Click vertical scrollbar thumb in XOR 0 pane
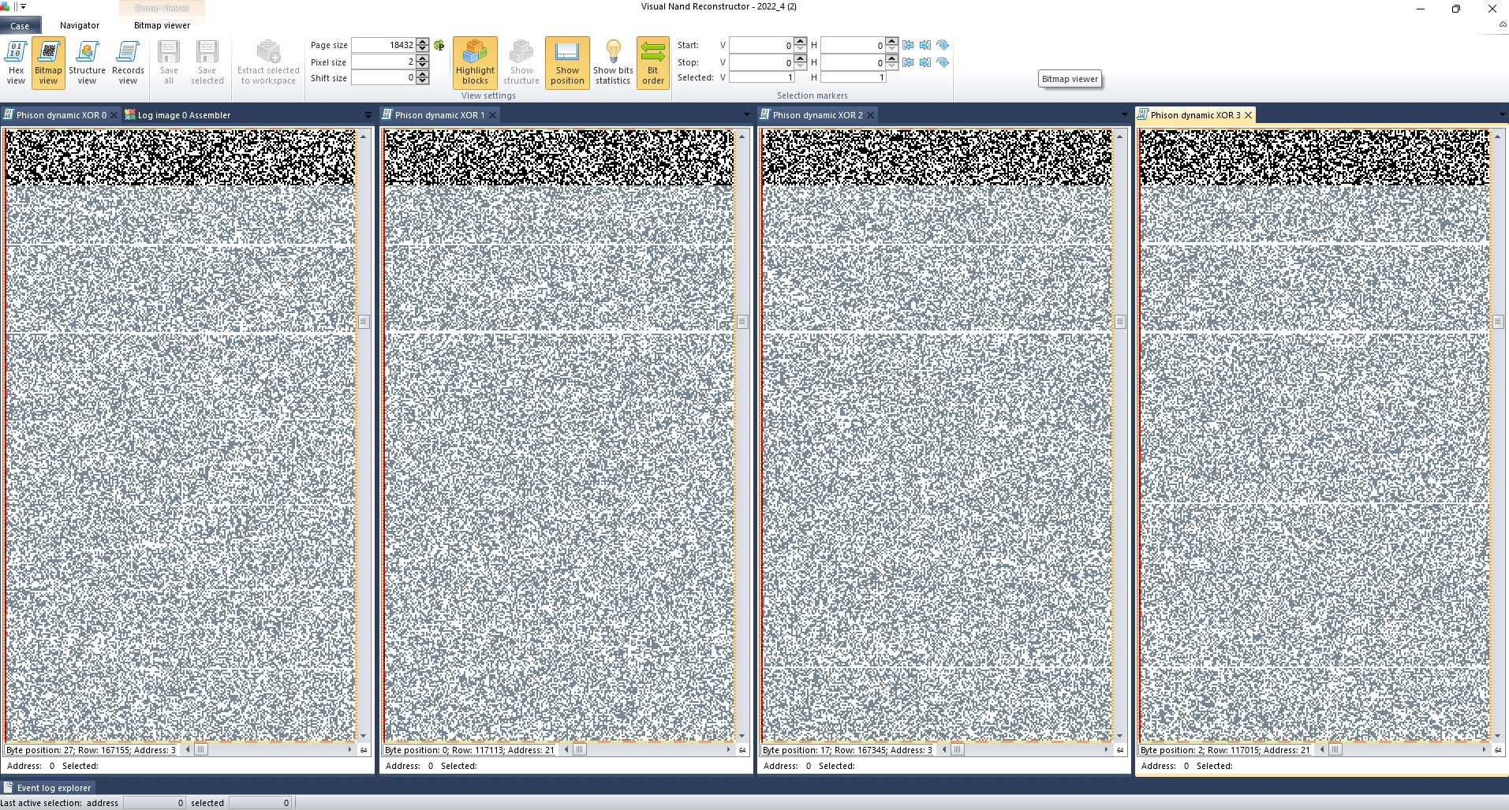 click(x=364, y=322)
